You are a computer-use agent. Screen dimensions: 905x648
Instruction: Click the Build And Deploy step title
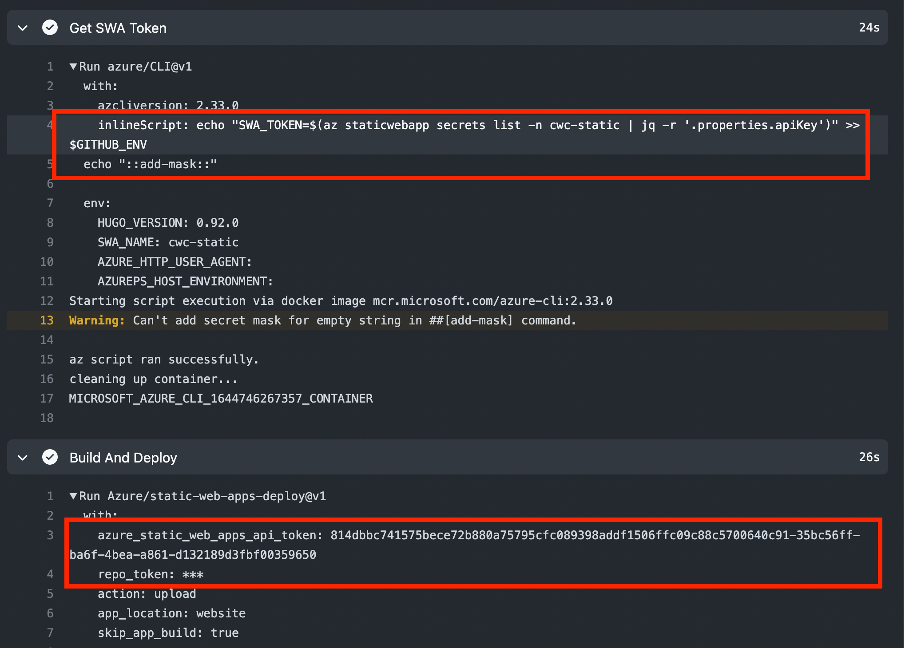pyautogui.click(x=123, y=457)
